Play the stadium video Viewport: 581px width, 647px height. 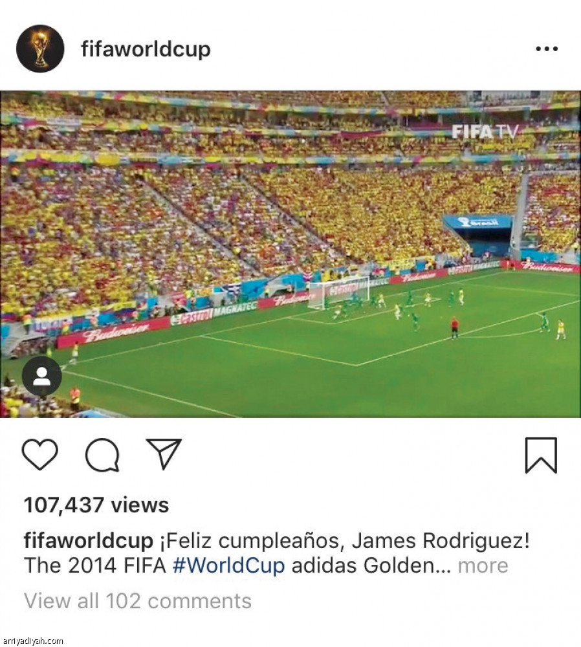coord(290,254)
